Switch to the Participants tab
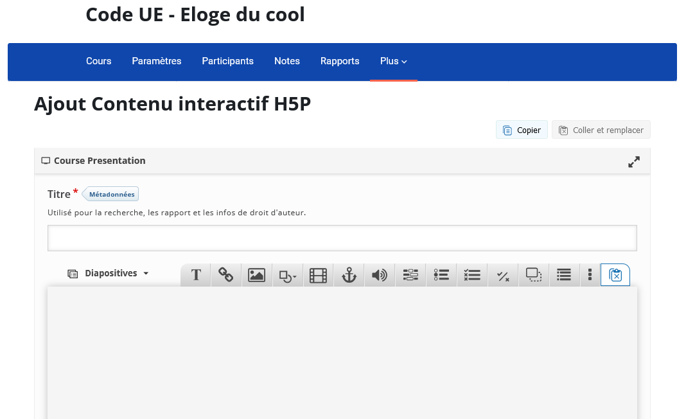The height and width of the screenshot is (419, 686). coord(227,61)
